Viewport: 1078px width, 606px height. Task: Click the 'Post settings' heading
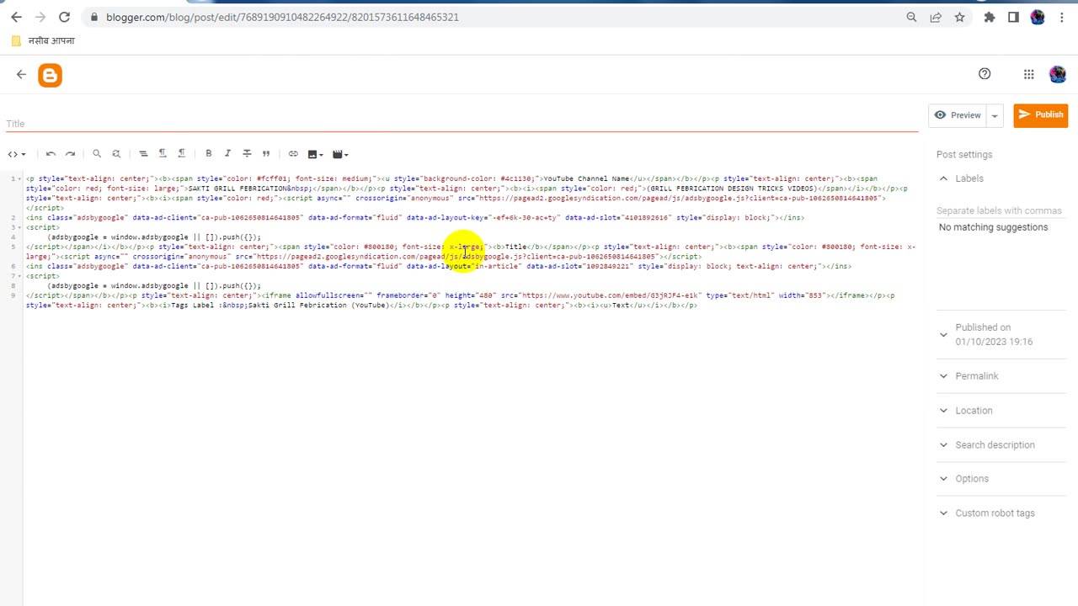964,155
